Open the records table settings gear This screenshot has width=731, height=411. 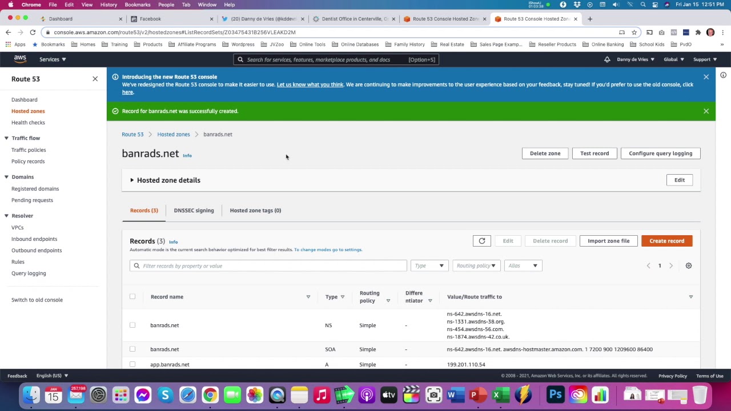[x=688, y=265]
